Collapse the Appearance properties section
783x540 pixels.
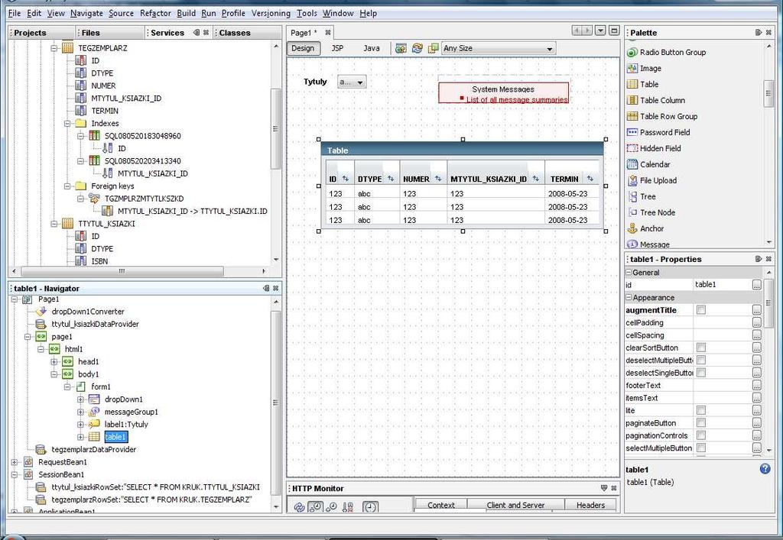629,298
